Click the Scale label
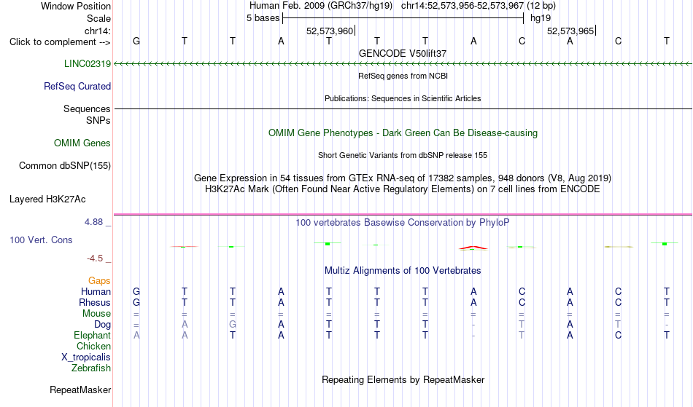693x407 pixels. [98, 18]
